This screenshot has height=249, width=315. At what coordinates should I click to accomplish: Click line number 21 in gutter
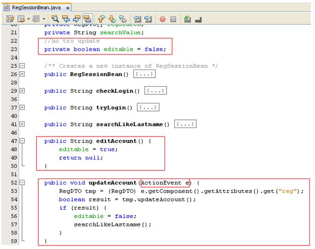(x=14, y=32)
